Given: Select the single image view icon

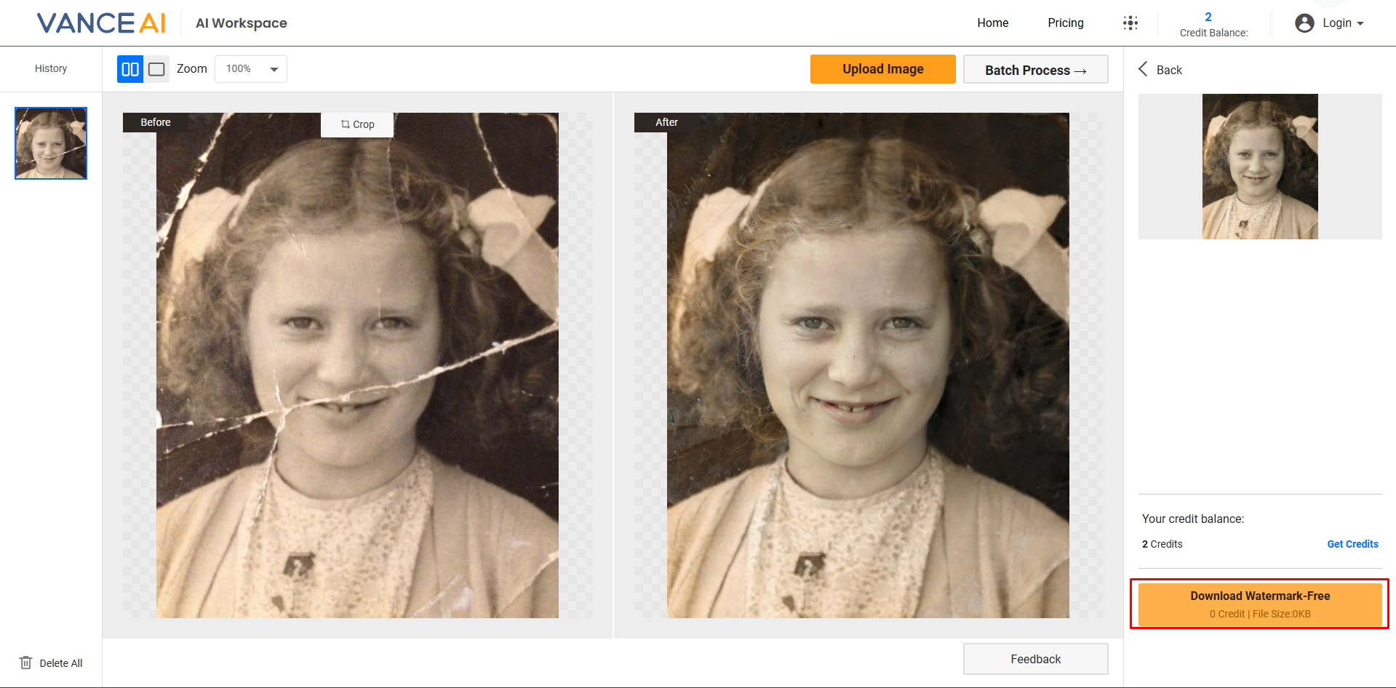Looking at the screenshot, I should pyautogui.click(x=156, y=68).
